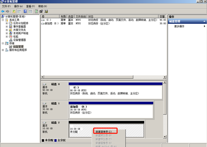Click the Properties toolbar icon
Screen dimensions: 207x147
41,11
